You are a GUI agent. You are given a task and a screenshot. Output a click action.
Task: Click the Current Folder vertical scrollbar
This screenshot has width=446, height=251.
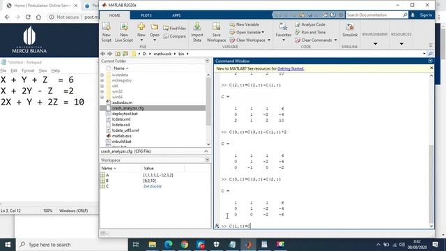(208, 102)
